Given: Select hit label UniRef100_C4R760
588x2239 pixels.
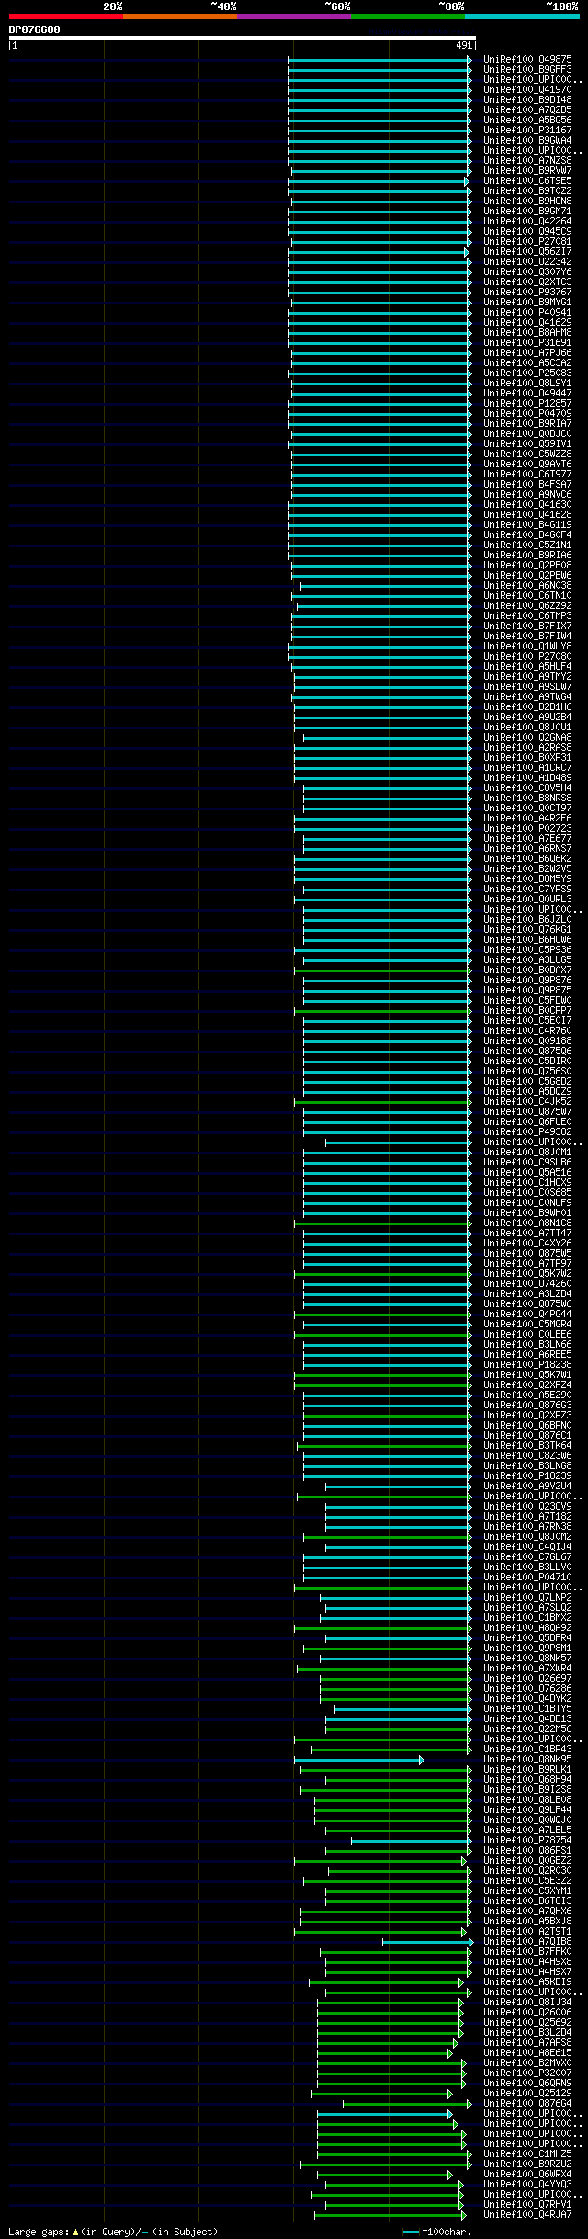Looking at the screenshot, I should click(x=527, y=1030).
